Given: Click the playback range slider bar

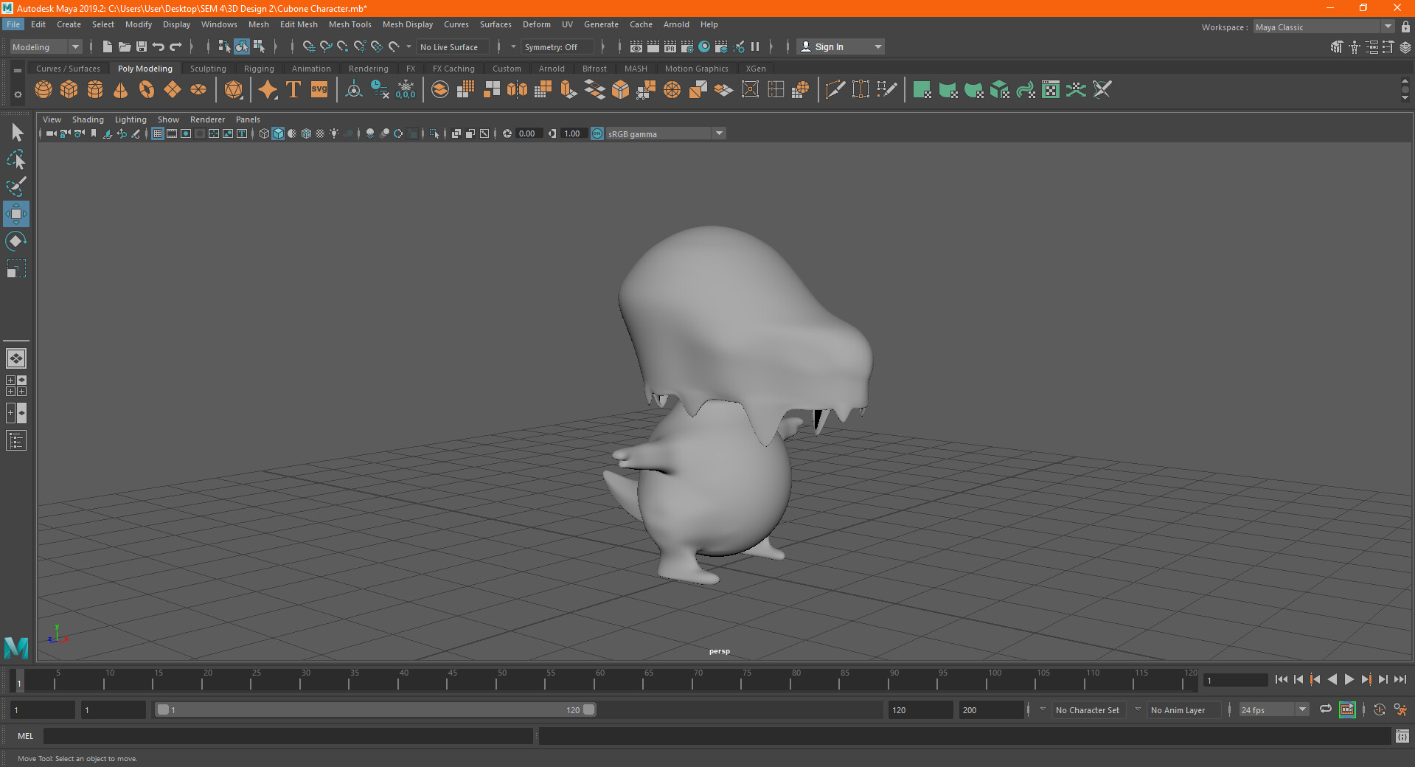Looking at the screenshot, I should [375, 709].
